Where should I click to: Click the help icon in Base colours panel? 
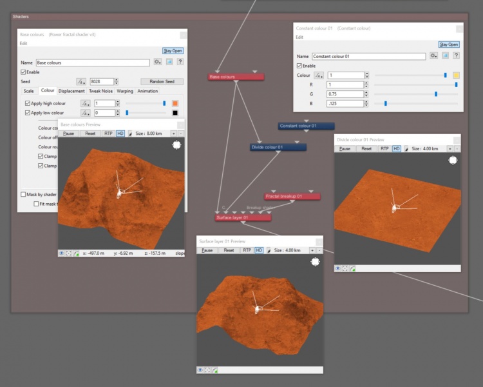(180, 62)
